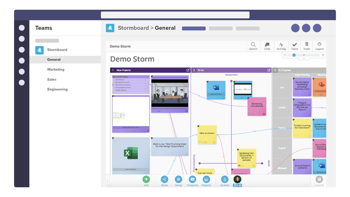Click the Stormboard logo beside channel title
The height and width of the screenshot is (197, 350).
[x=110, y=28]
